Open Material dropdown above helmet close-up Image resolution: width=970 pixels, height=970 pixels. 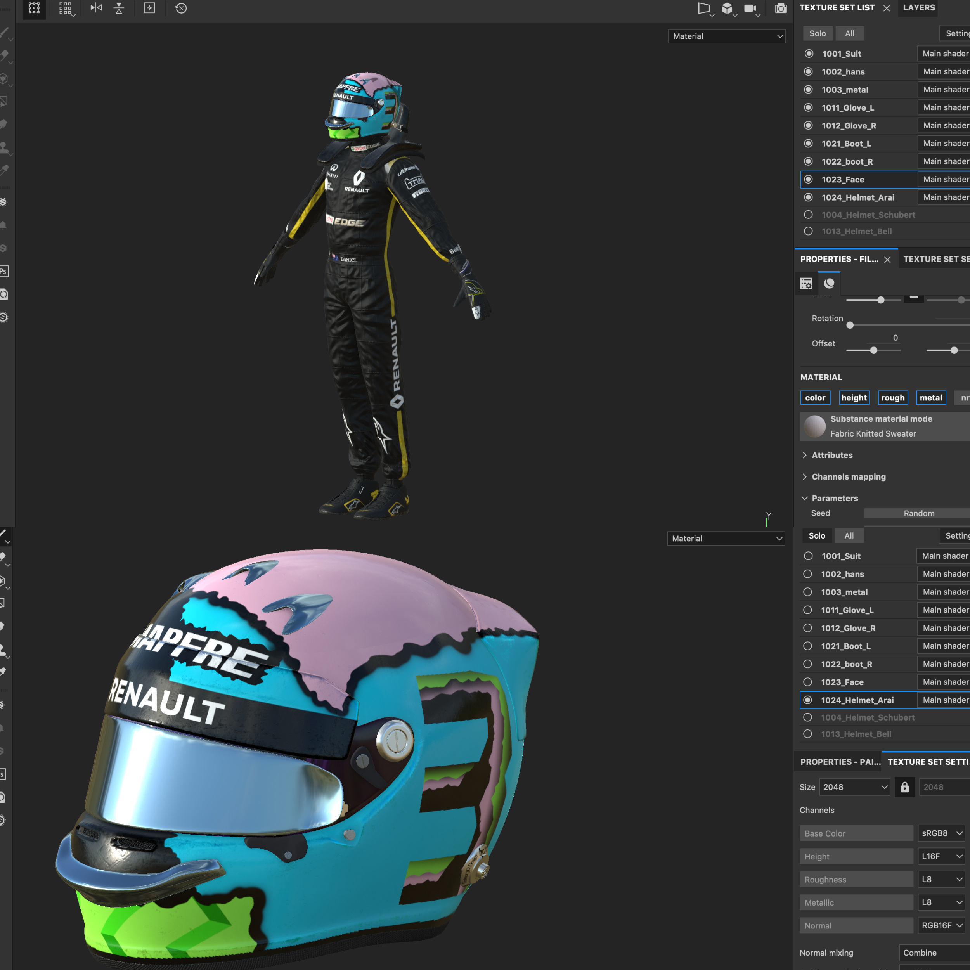[x=726, y=538]
